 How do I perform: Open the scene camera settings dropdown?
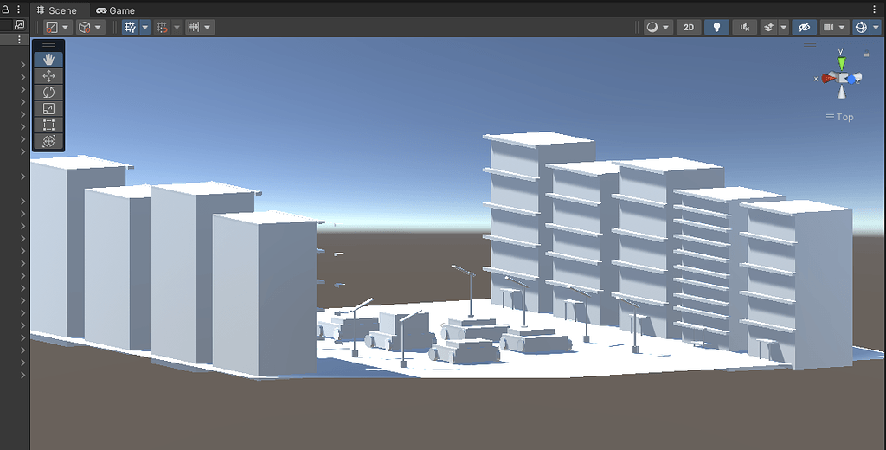coord(835,27)
